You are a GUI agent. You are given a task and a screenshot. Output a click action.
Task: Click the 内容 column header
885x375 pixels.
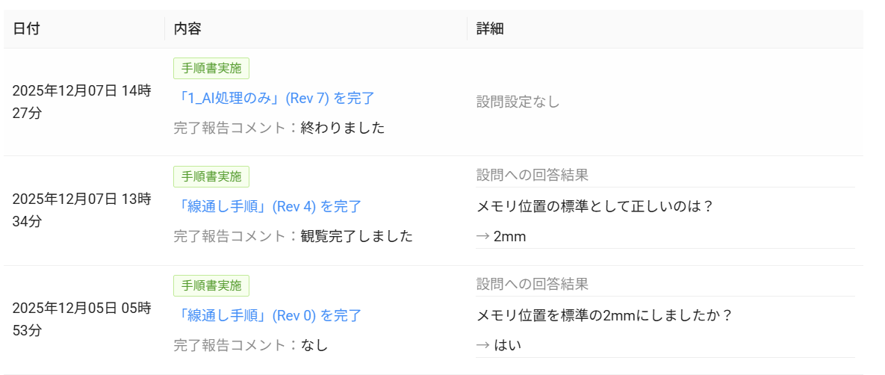[187, 28]
